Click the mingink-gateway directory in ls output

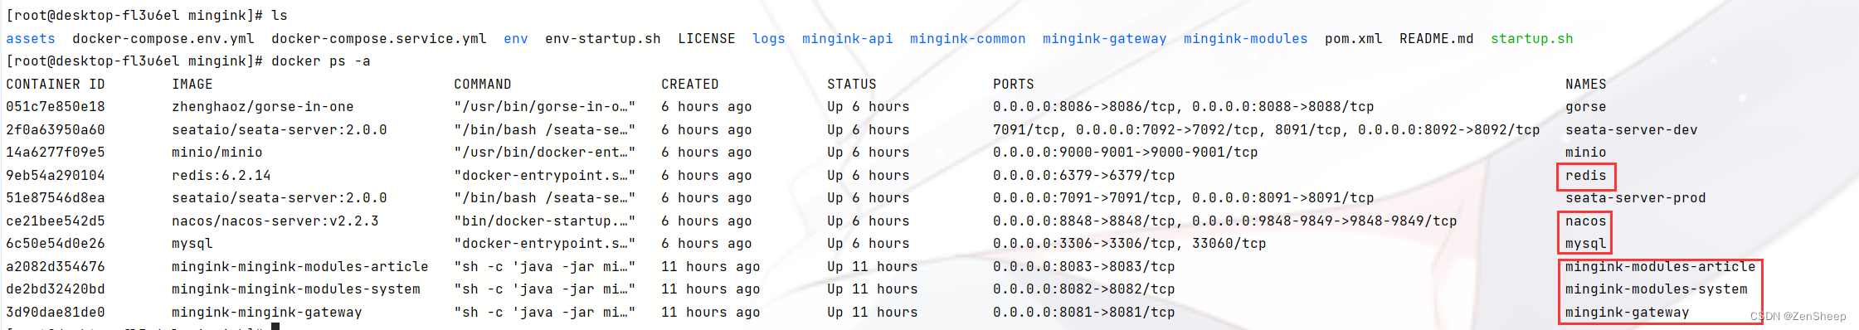pyautogui.click(x=1104, y=38)
